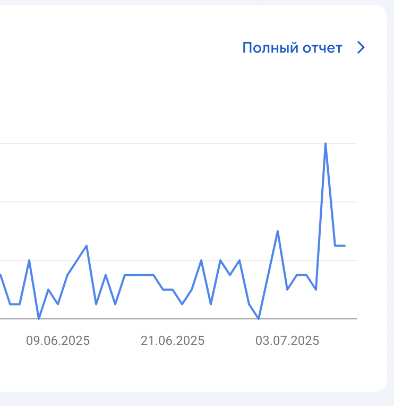
Task: Select the tallest spike on the chart line
Action: coord(326,143)
